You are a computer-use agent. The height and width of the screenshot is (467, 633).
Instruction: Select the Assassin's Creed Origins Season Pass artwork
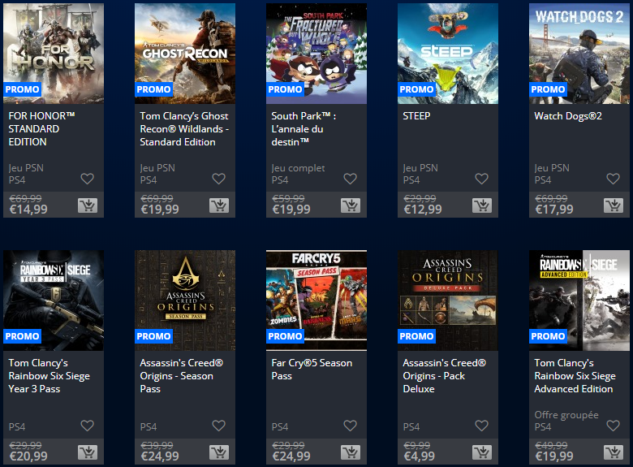coord(185,301)
